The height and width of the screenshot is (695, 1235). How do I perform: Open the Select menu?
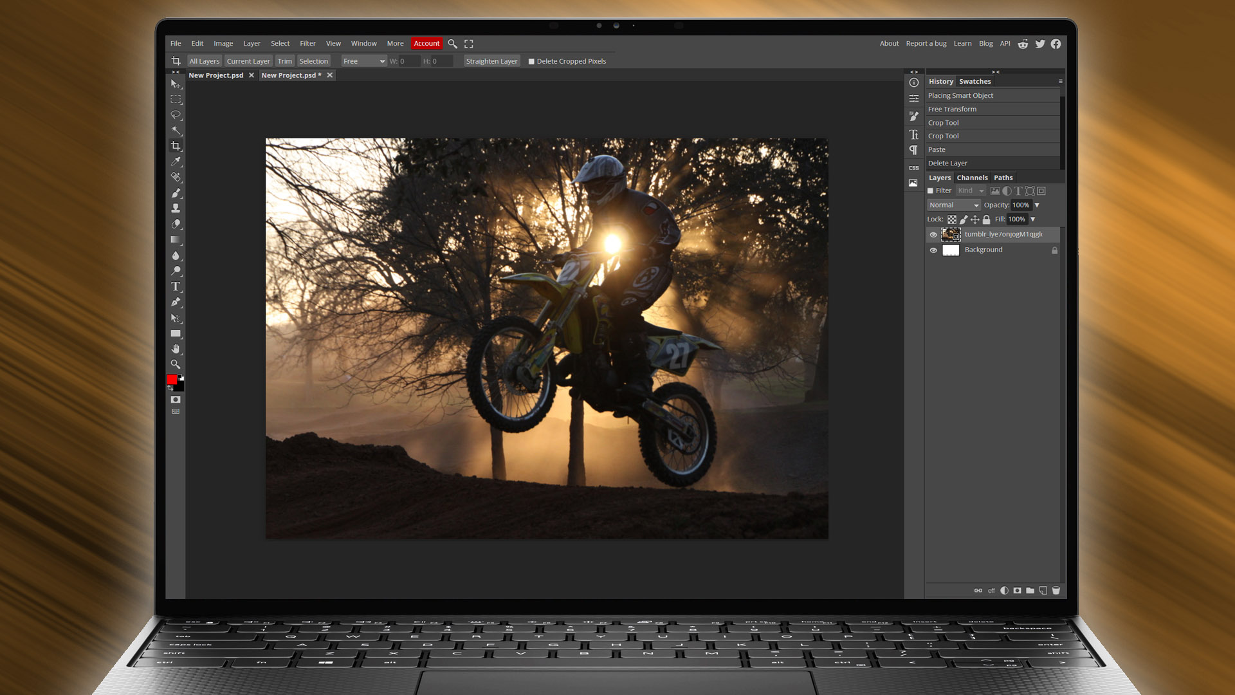coord(280,42)
